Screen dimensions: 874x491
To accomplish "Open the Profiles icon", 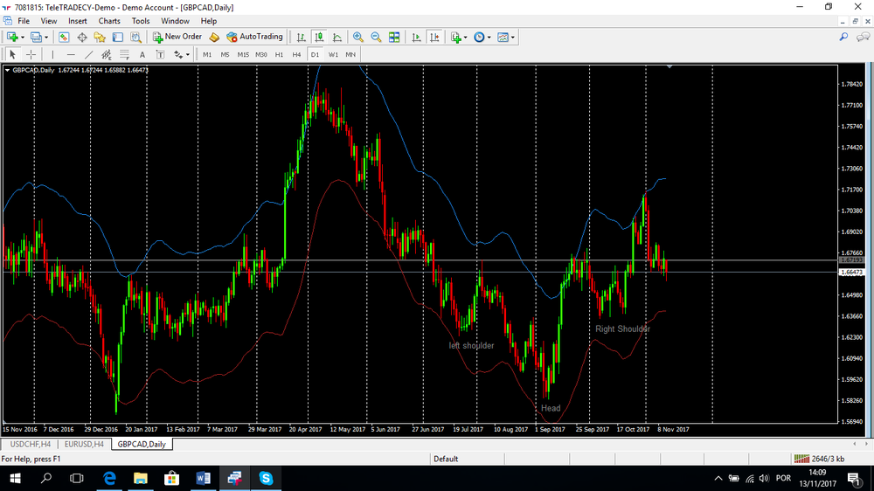I will pos(36,37).
